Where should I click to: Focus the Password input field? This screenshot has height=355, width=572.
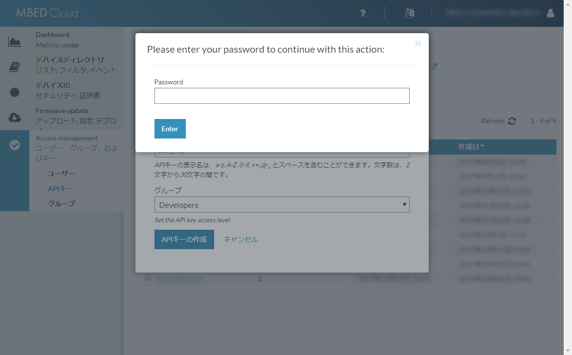click(x=282, y=96)
